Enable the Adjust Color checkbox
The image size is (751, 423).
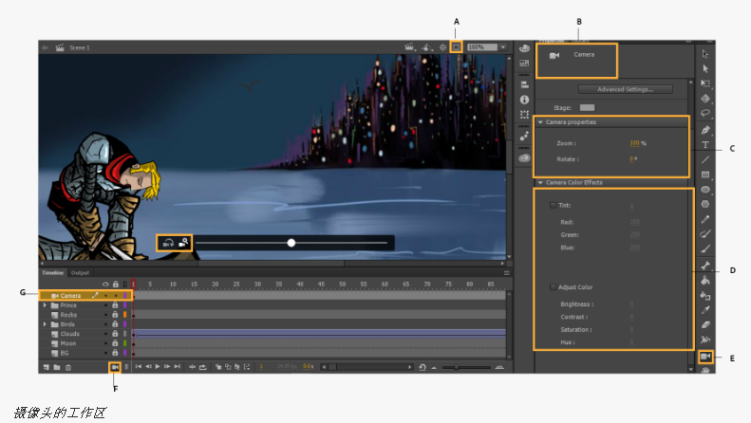[554, 287]
